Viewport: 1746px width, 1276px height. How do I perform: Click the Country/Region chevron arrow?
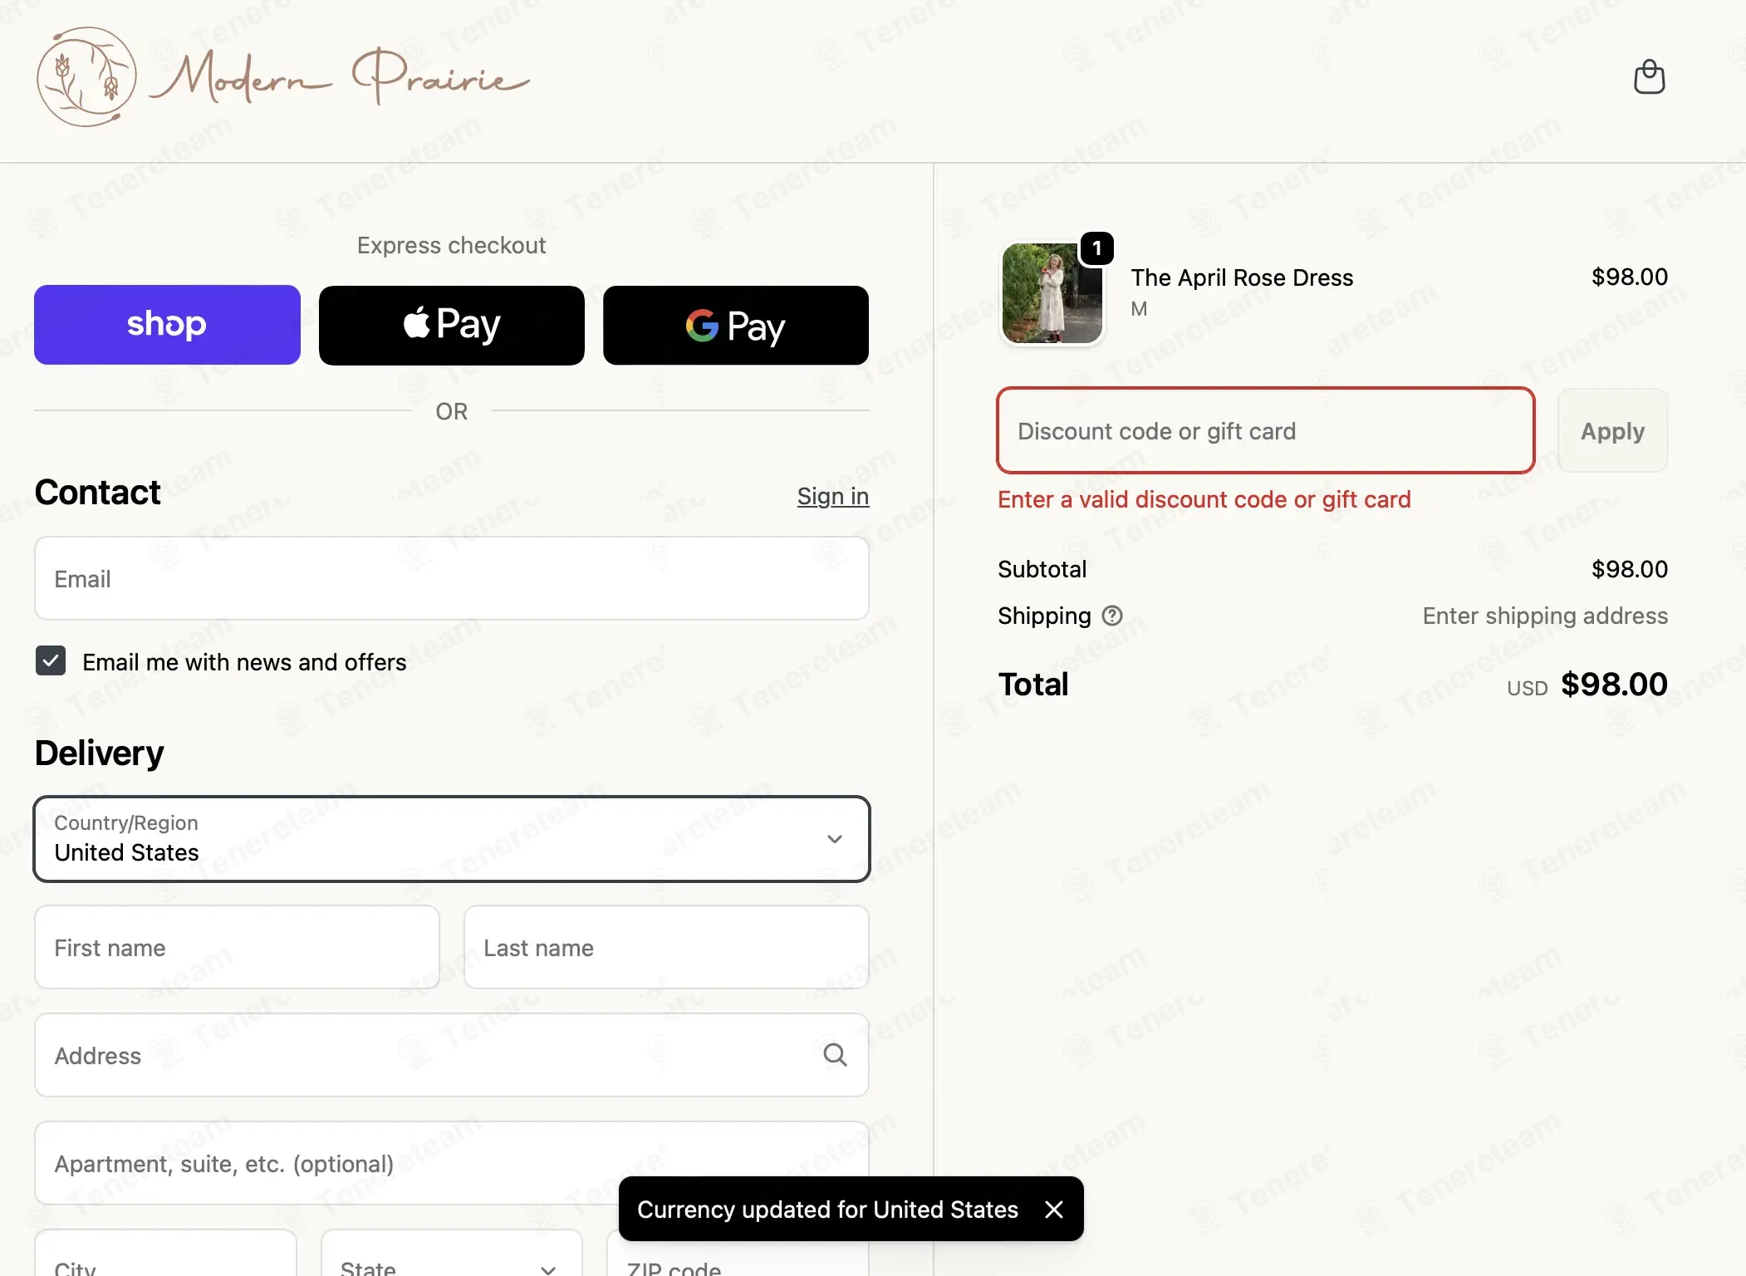click(x=835, y=839)
